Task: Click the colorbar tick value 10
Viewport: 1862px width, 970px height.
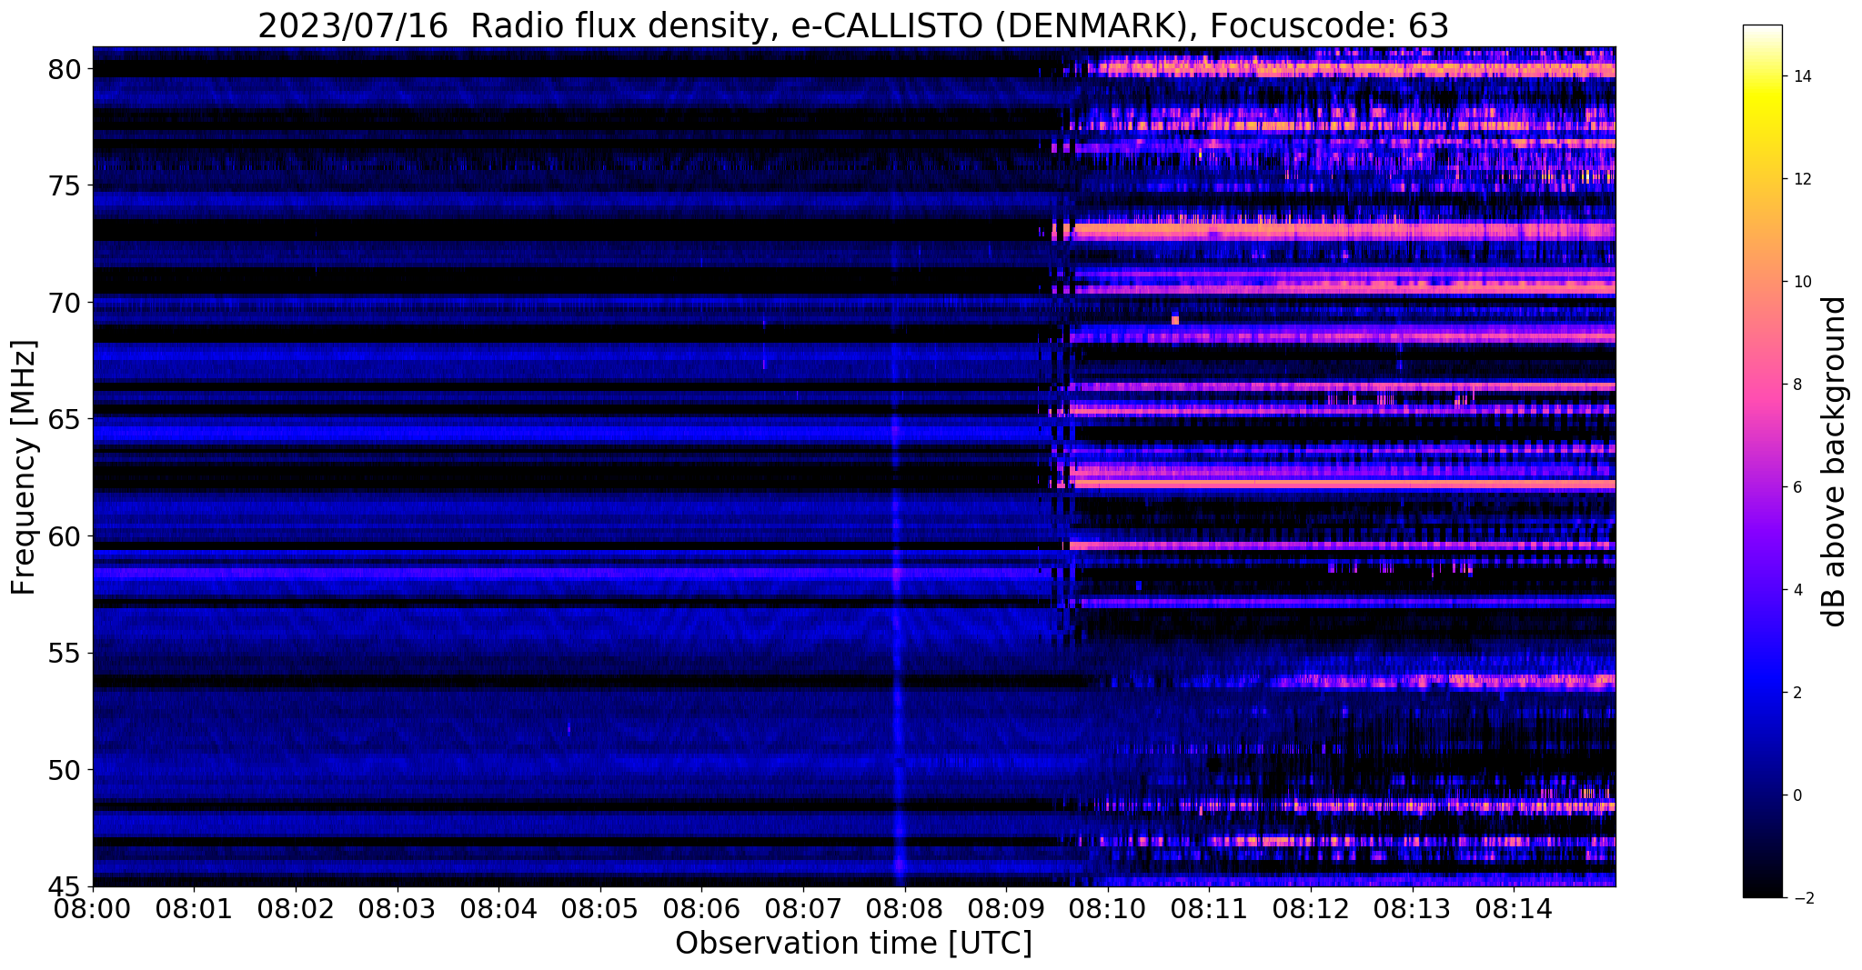Action: 1801,282
